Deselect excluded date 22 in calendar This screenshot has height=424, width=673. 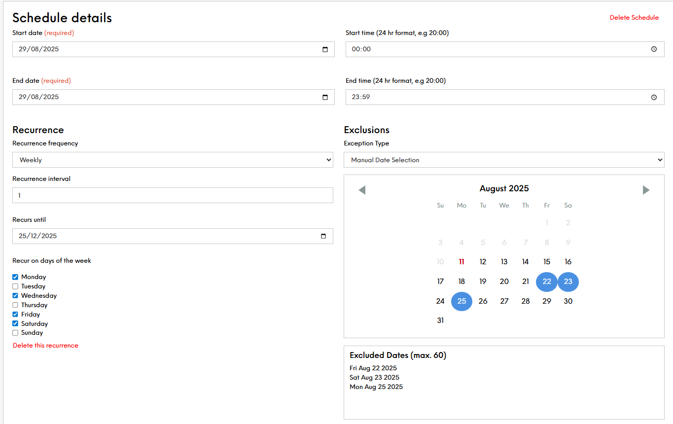pos(547,282)
